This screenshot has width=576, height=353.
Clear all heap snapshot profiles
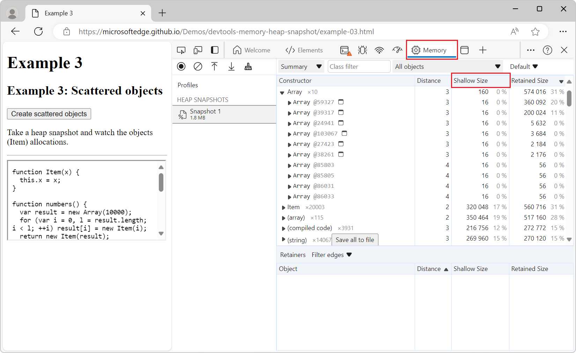tap(198, 66)
